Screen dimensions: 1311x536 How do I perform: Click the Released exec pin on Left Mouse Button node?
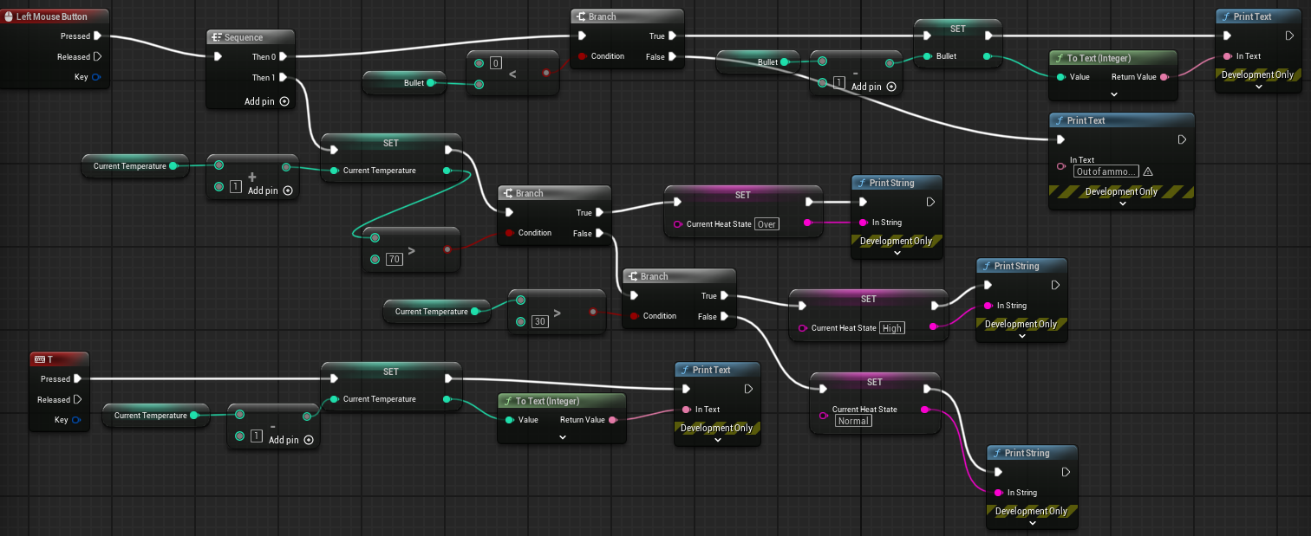click(97, 57)
